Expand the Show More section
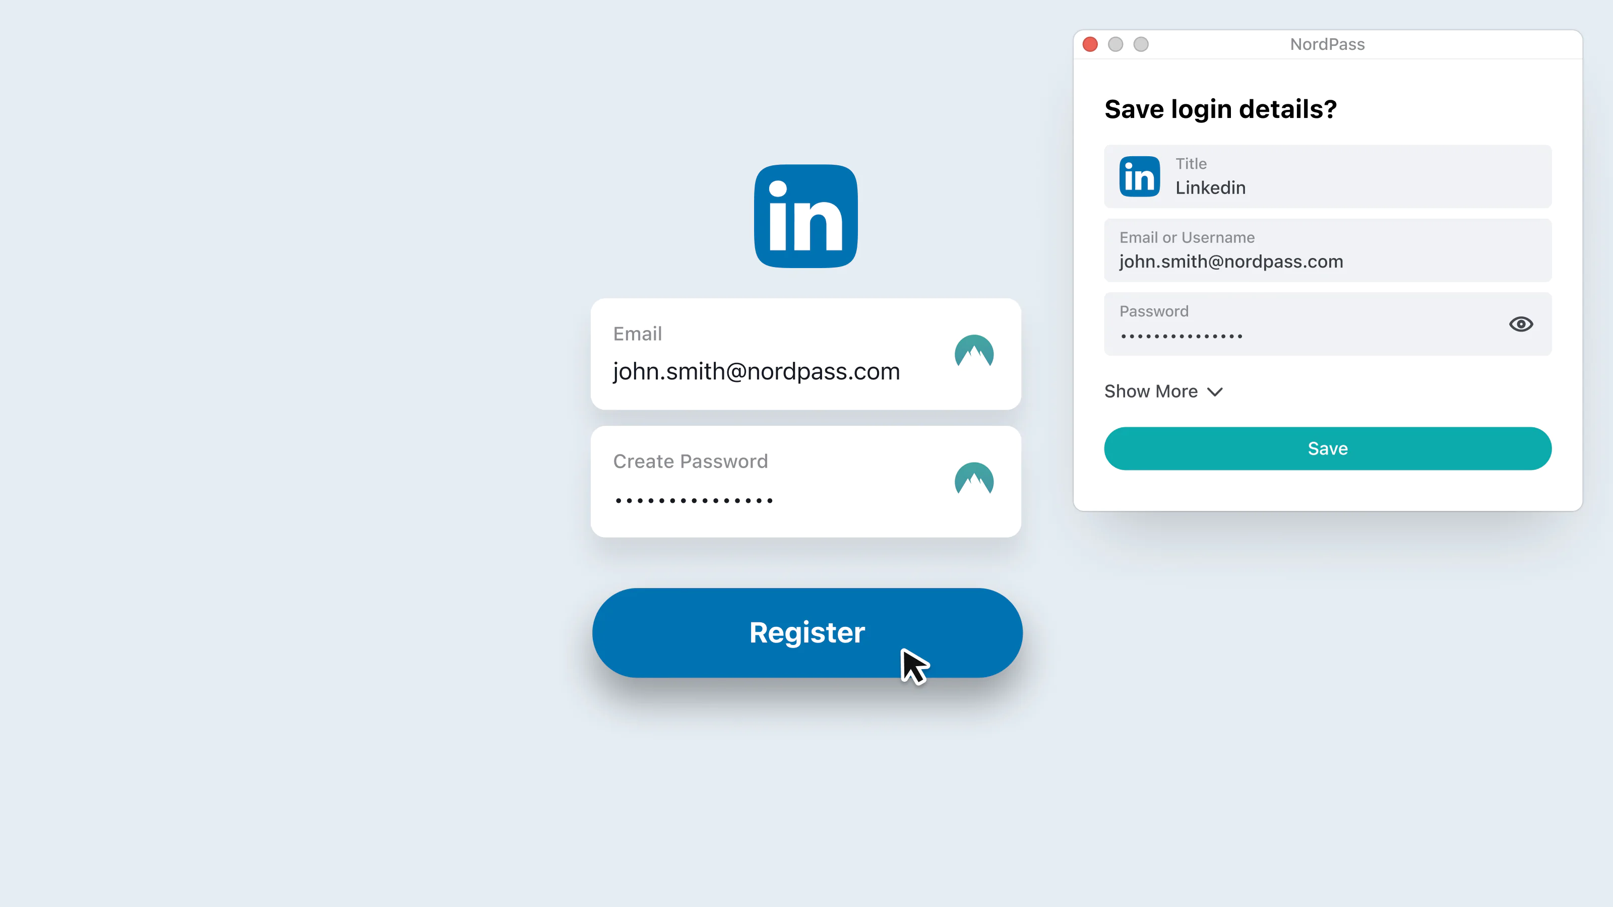This screenshot has width=1613, height=907. pyautogui.click(x=1163, y=391)
